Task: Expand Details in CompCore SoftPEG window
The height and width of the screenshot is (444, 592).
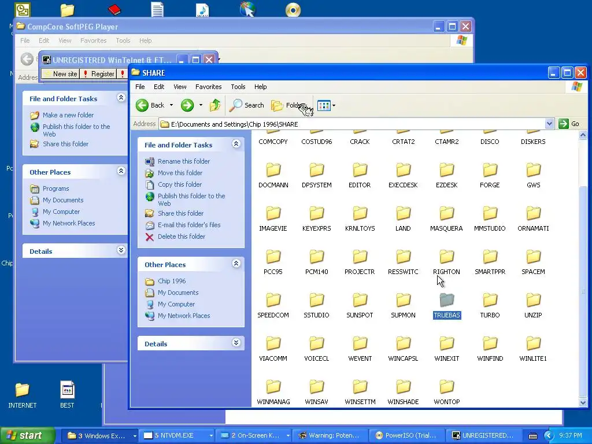Action: point(121,250)
